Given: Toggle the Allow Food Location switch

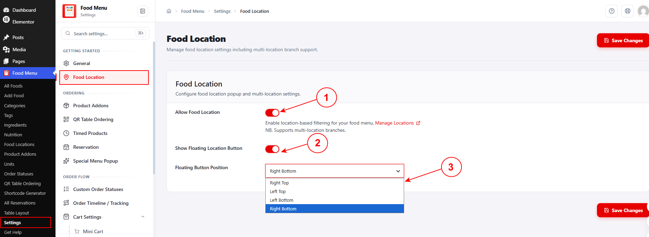Looking at the screenshot, I should click(x=272, y=113).
